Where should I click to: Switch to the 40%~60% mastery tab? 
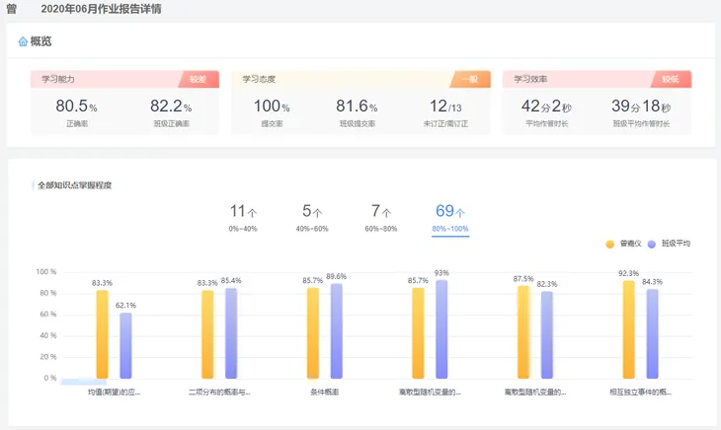(312, 217)
